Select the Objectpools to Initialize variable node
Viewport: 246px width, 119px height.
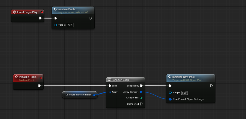[80, 95]
